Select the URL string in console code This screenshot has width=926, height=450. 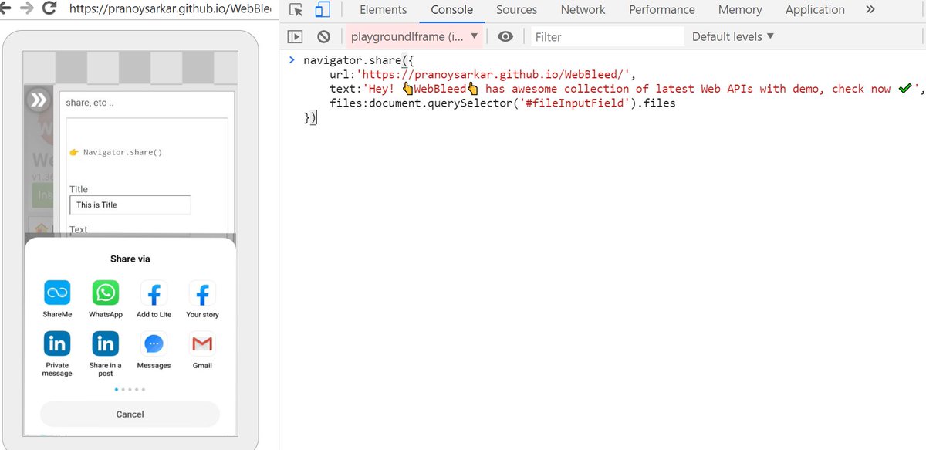tap(494, 74)
